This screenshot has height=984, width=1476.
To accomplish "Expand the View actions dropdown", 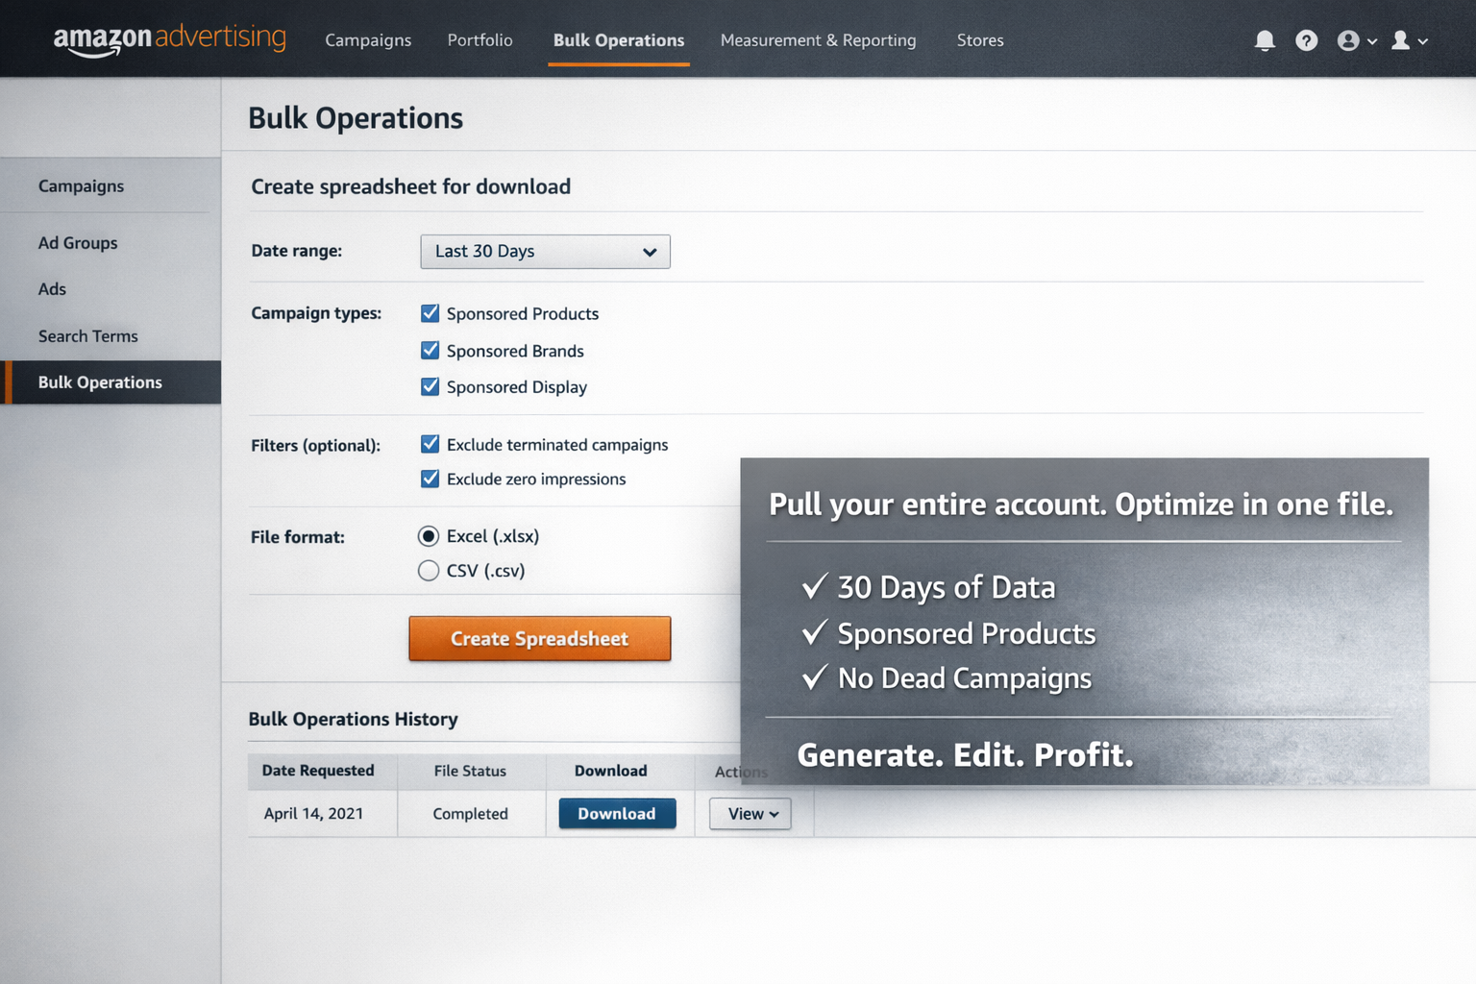I will pyautogui.click(x=750, y=813).
